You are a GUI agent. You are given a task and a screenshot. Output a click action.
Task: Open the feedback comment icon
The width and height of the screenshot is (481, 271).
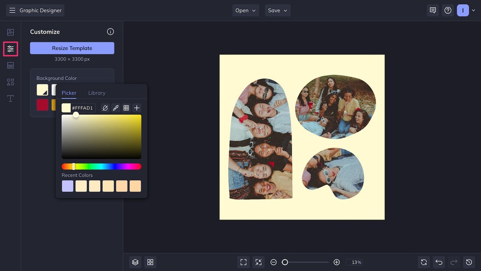[x=433, y=10]
